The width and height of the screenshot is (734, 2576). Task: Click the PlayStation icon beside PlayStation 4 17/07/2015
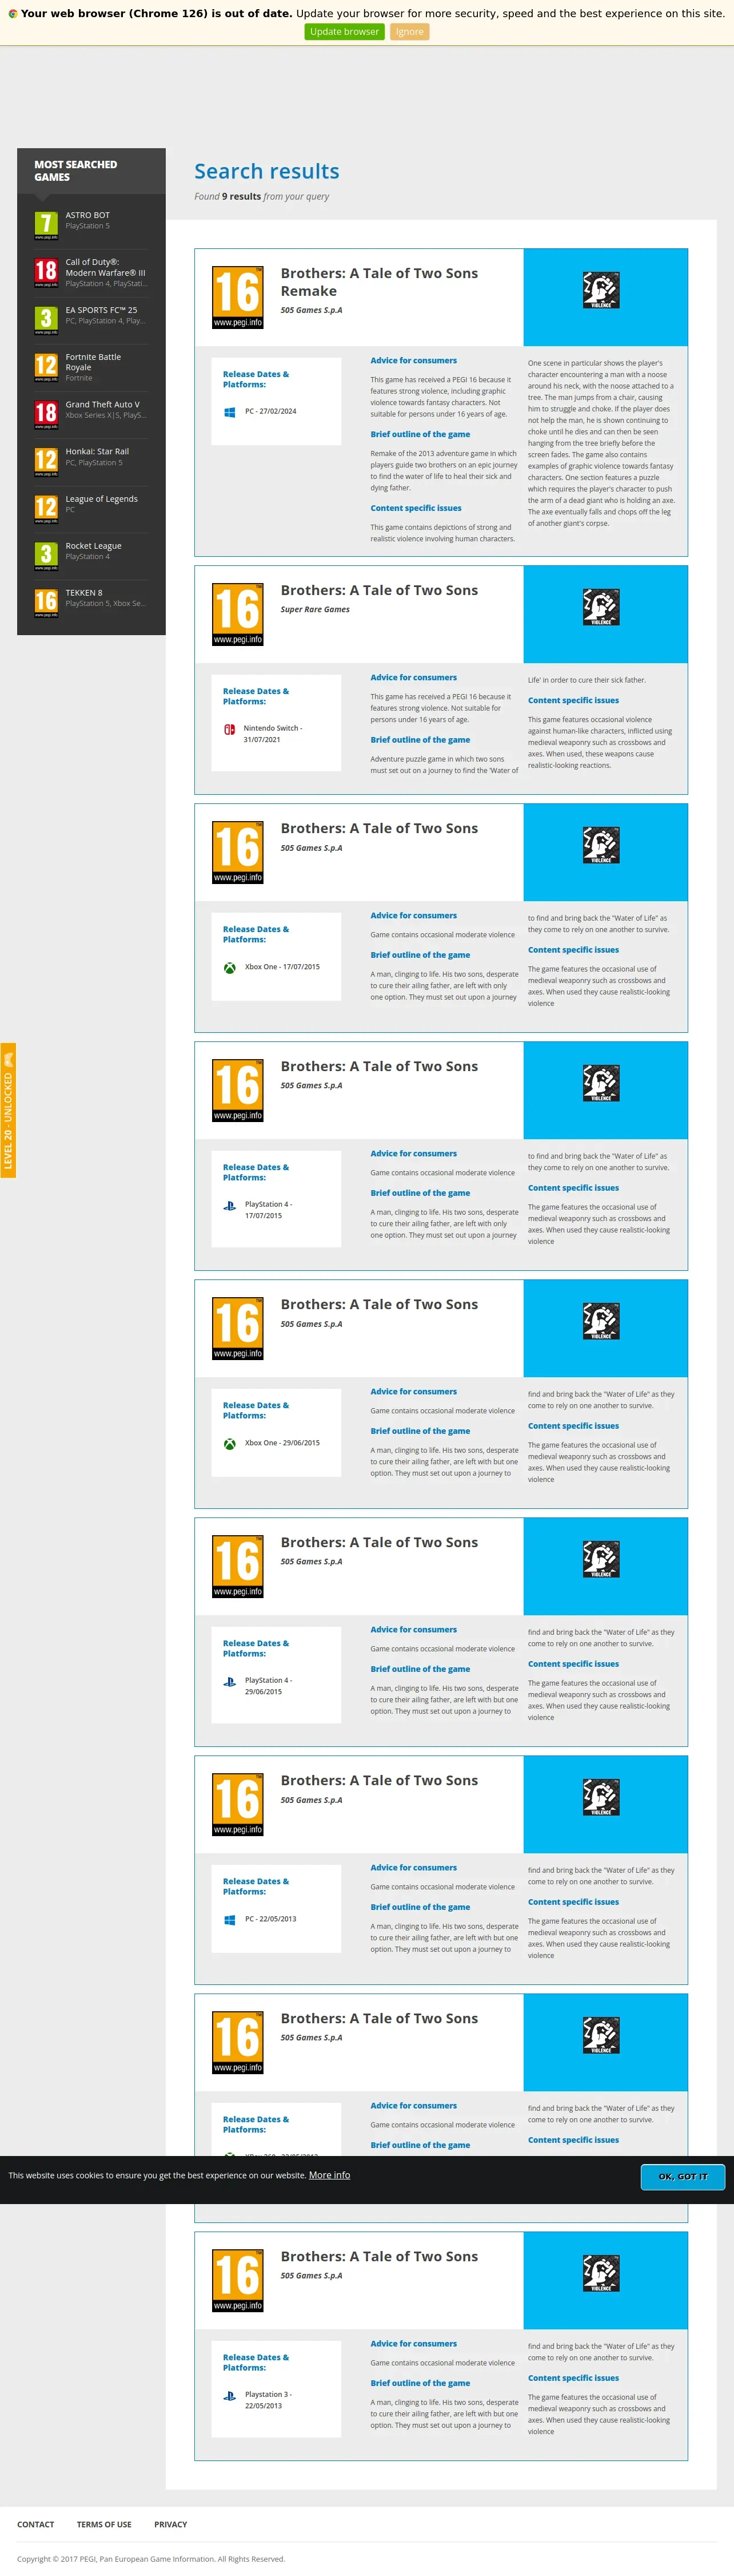tap(230, 1206)
